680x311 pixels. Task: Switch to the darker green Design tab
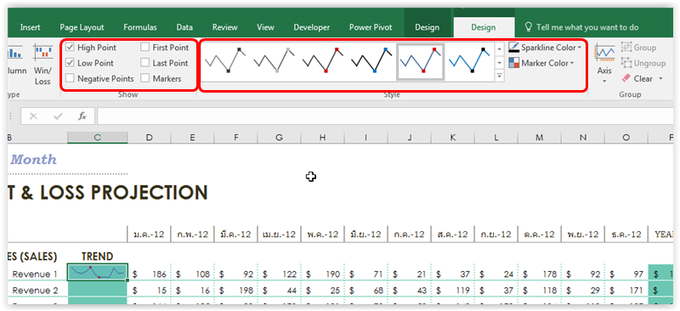click(x=428, y=27)
